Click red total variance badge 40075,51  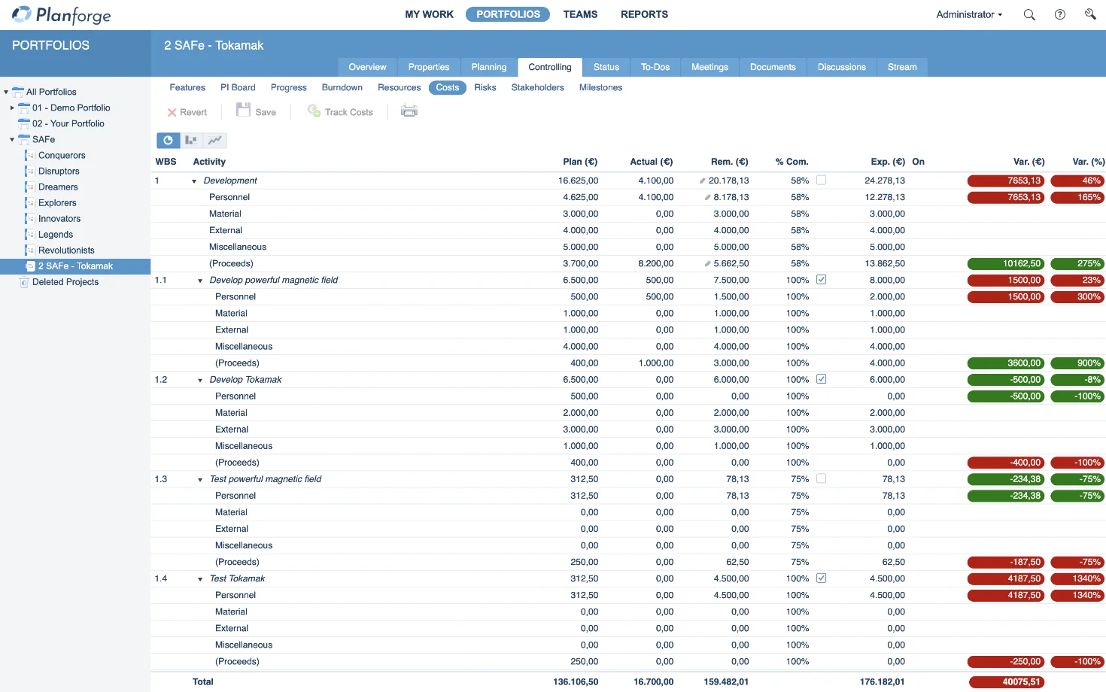1007,682
